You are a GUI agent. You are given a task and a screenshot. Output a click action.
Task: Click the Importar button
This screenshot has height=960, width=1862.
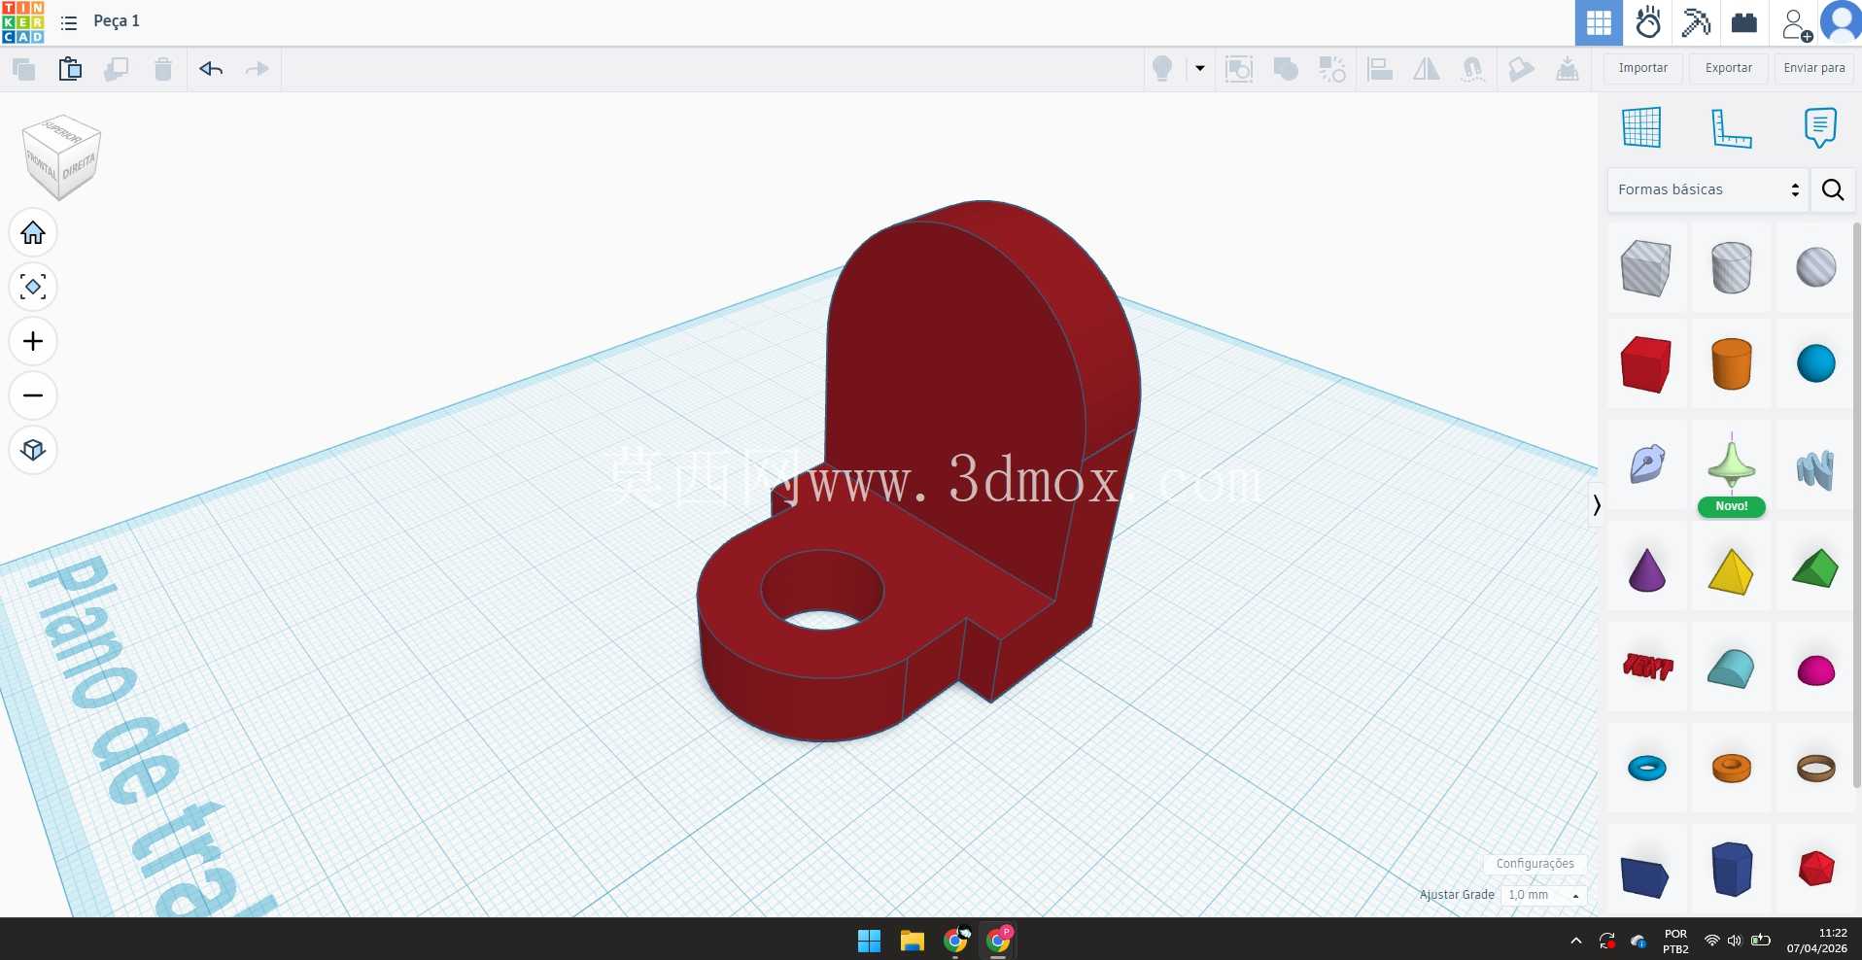(1643, 68)
